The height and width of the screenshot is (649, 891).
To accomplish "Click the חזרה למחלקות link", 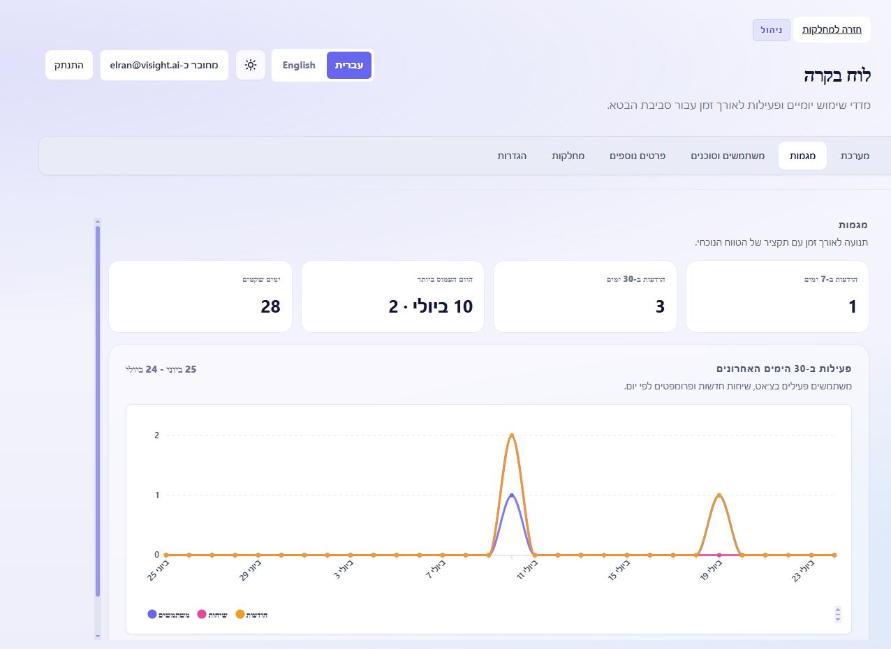I will pyautogui.click(x=832, y=29).
